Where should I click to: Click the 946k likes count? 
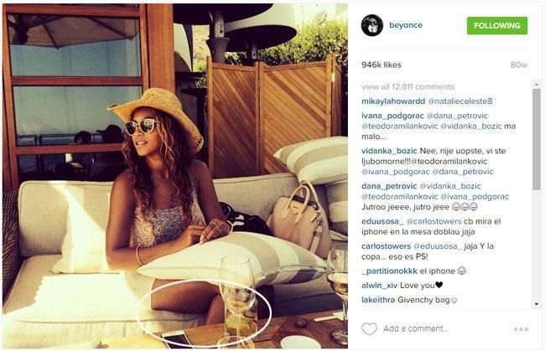[x=381, y=65]
